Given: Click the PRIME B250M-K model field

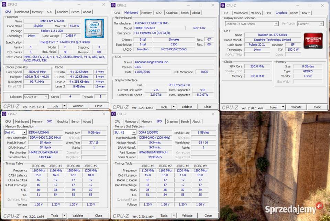Looking at the screenshot, I should [159, 28].
